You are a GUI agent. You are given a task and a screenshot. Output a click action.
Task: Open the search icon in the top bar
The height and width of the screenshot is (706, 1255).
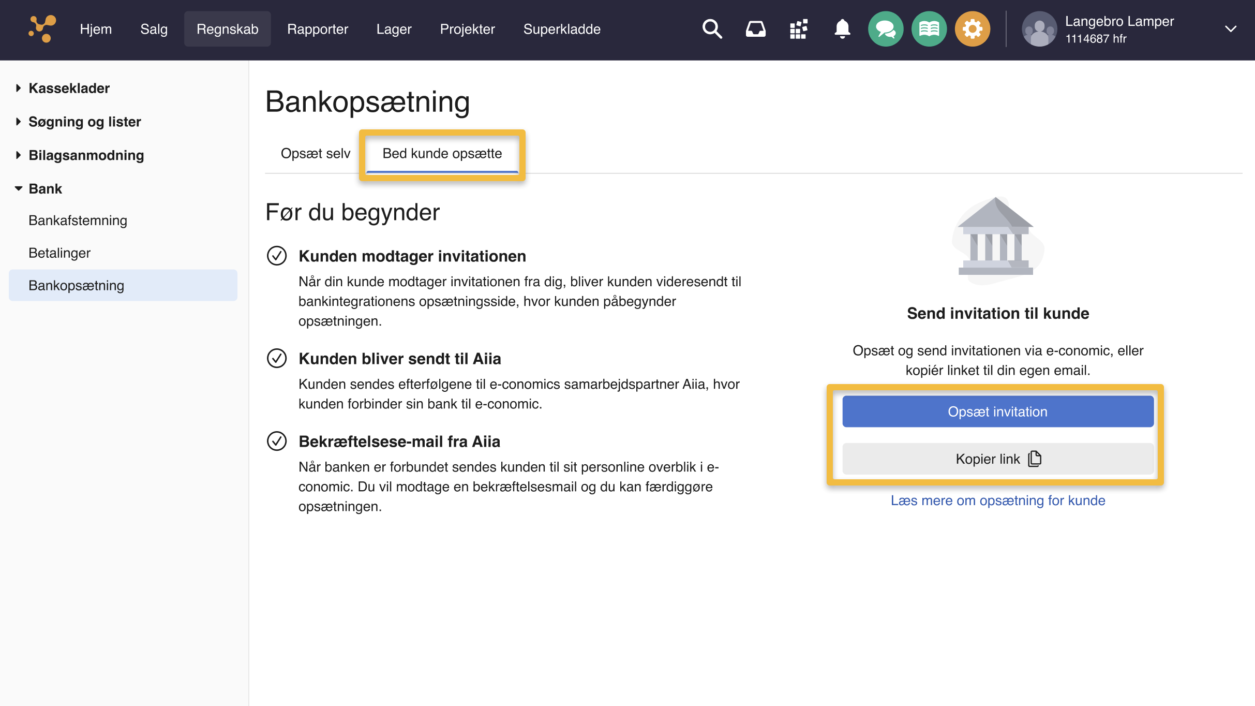tap(712, 29)
